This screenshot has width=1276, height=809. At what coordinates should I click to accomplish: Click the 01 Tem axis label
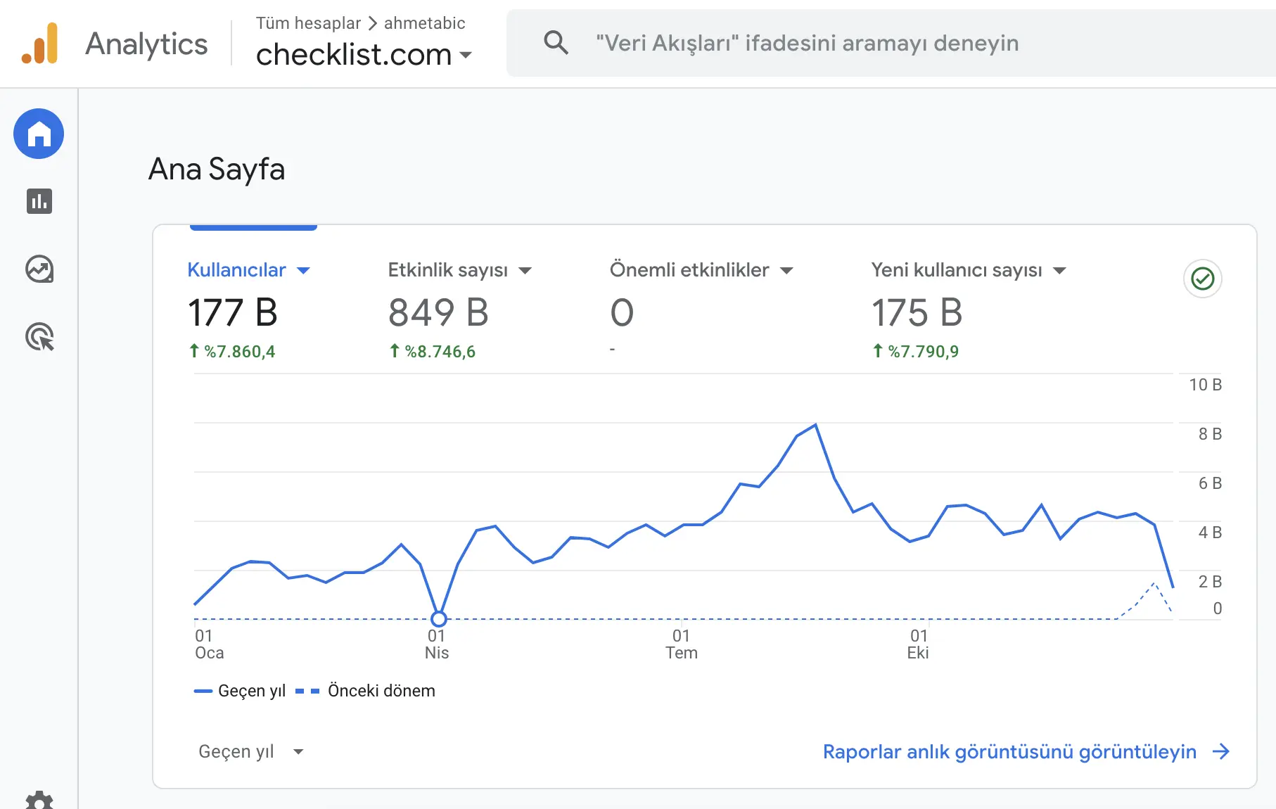(x=682, y=644)
